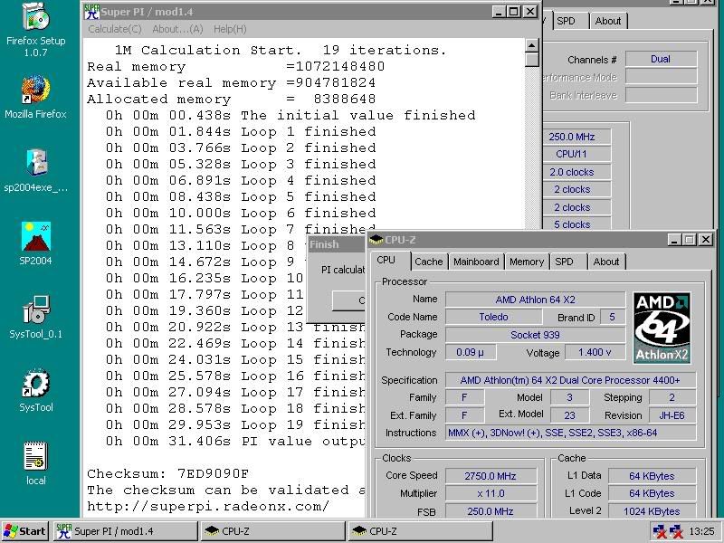Viewport: 724px width, 543px height.
Task: Click Brand ID value 5
Action: click(613, 318)
